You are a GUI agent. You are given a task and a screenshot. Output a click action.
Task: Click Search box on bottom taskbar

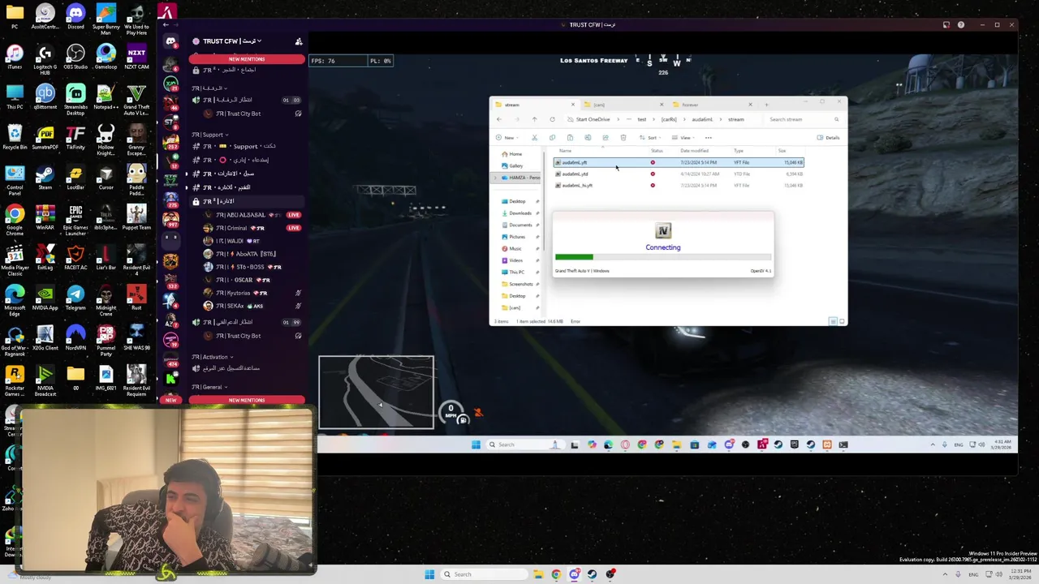tap(484, 574)
